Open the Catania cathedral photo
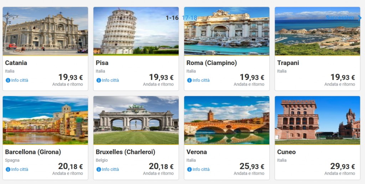The height and width of the screenshot is (184, 365). [x=45, y=31]
